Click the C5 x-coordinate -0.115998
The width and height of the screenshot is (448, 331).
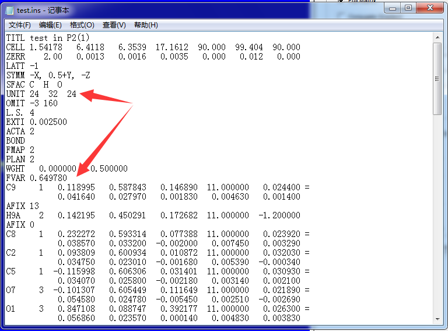coord(74,271)
